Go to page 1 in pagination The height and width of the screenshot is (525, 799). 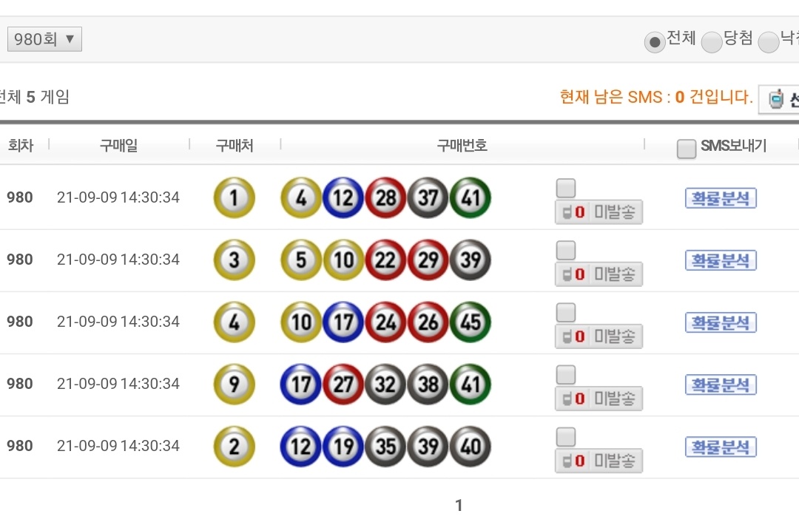click(459, 505)
